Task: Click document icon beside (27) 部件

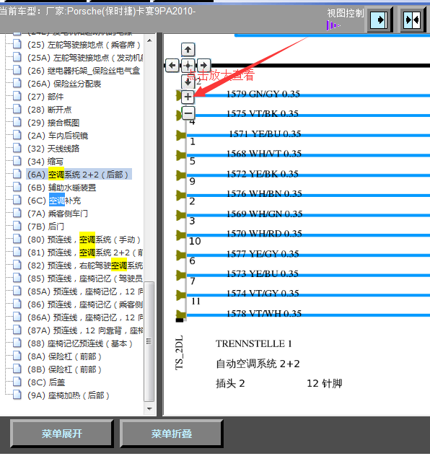Action: (x=17, y=96)
